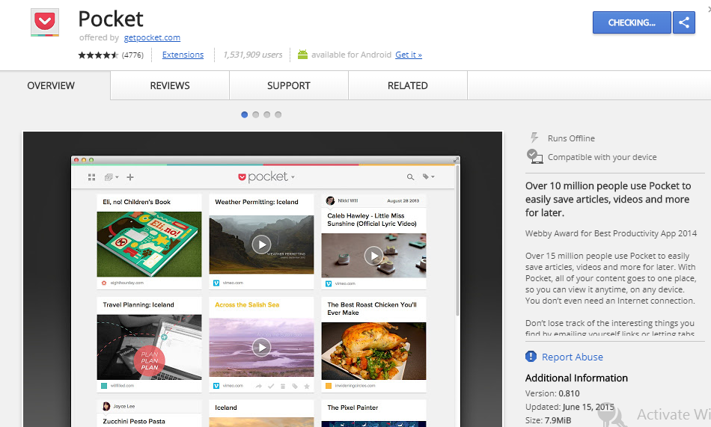Open the bulk edit dropdown in Pocket toolbar
Image resolution: width=711 pixels, height=427 pixels.
[112, 177]
